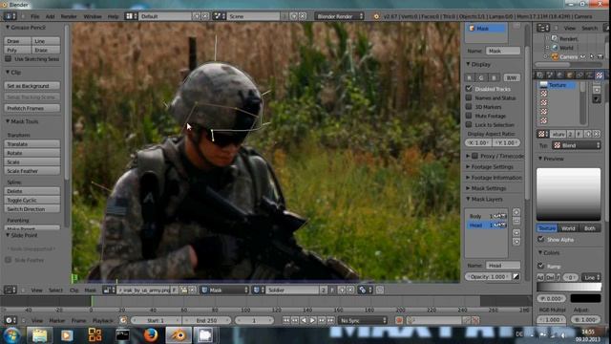
Task: Click the Blender taskbar icon
Action: tap(179, 335)
